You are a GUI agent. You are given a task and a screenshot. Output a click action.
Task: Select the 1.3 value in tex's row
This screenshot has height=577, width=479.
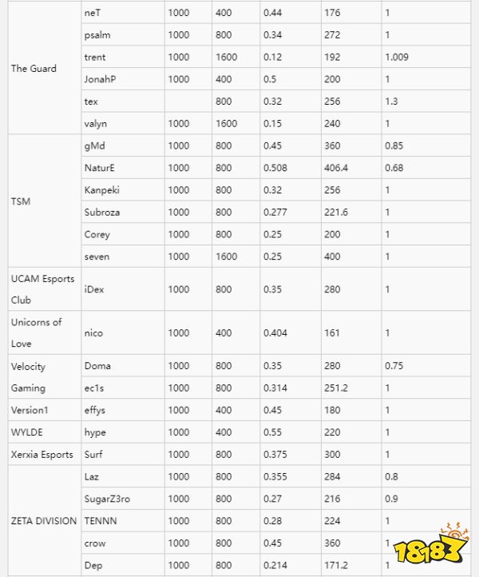coord(390,101)
